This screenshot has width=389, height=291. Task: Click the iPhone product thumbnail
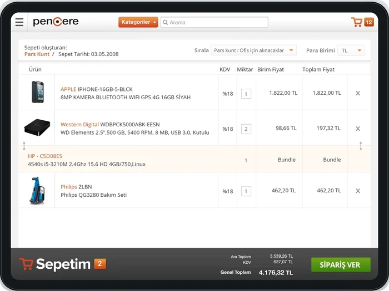click(38, 92)
